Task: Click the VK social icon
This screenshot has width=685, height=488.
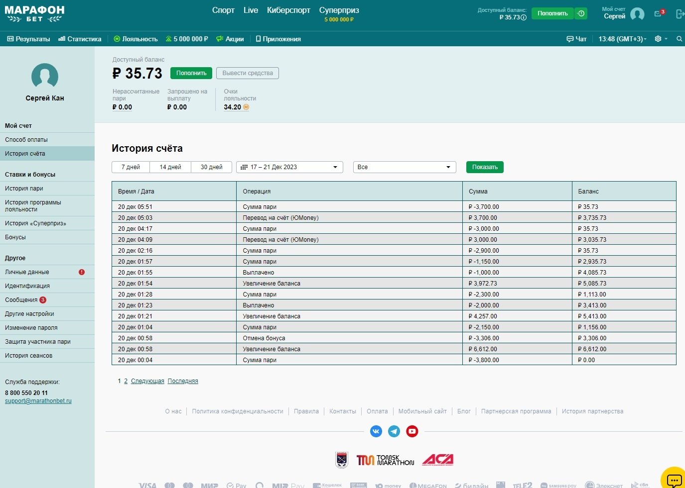Action: click(376, 431)
